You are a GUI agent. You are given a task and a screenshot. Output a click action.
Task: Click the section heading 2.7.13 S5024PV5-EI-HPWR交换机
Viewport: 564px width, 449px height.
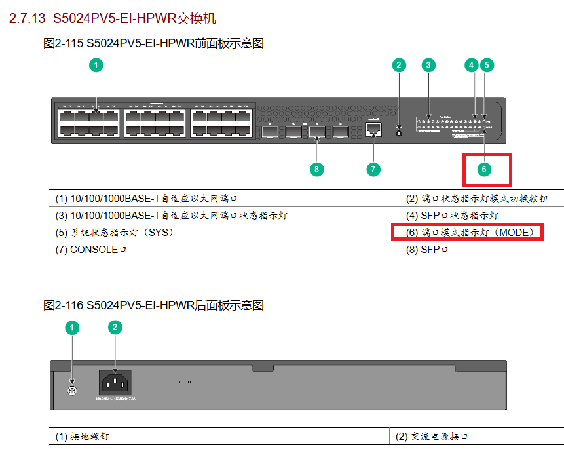(x=113, y=18)
